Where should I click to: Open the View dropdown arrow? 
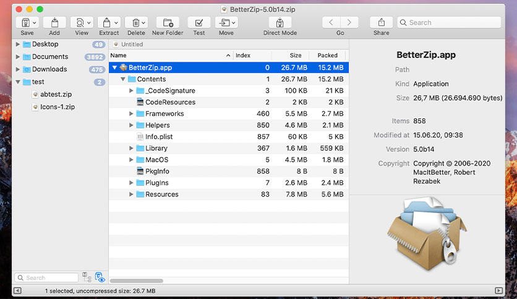point(89,23)
